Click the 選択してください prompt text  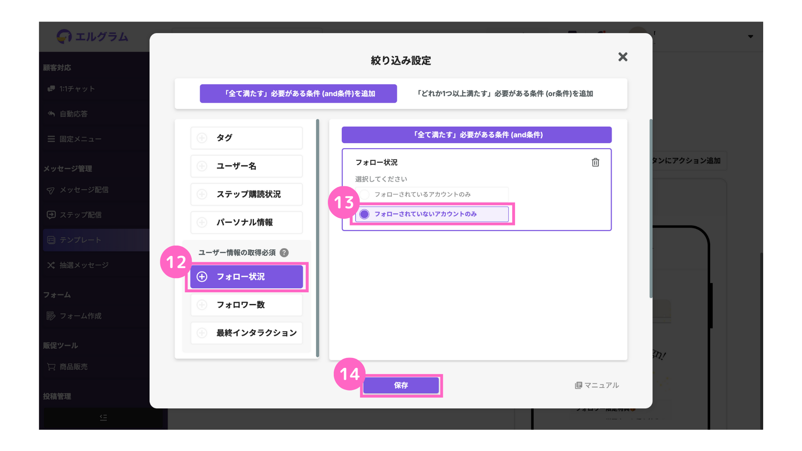pyautogui.click(x=381, y=179)
